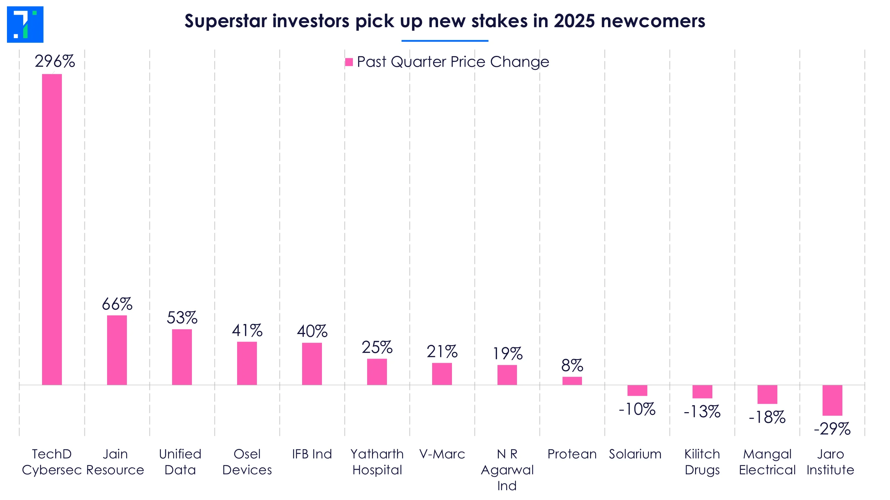
Task: Click the -29% data label
Action: 832,429
